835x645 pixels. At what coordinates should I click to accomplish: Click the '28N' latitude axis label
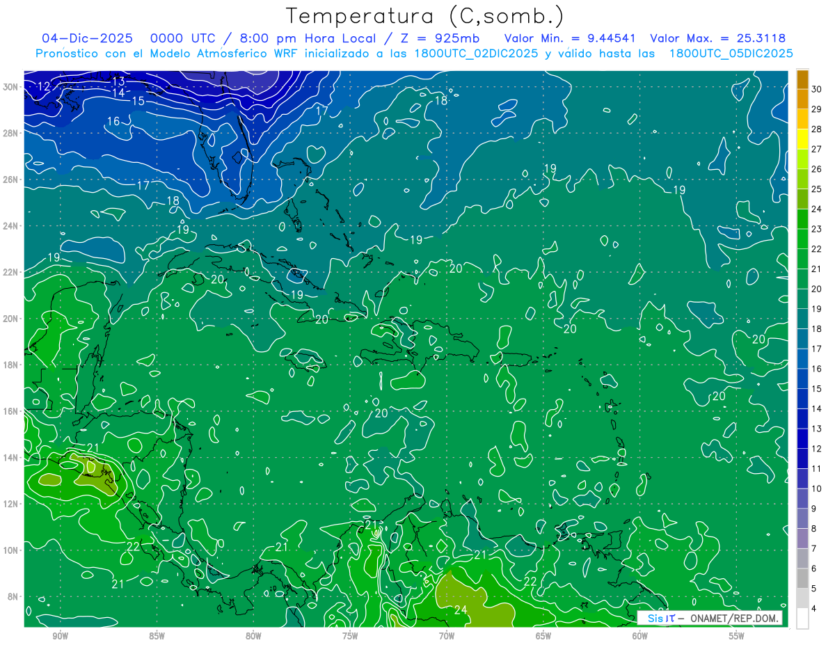click(x=12, y=133)
